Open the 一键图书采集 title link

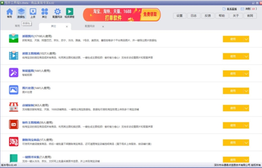pos(31,157)
